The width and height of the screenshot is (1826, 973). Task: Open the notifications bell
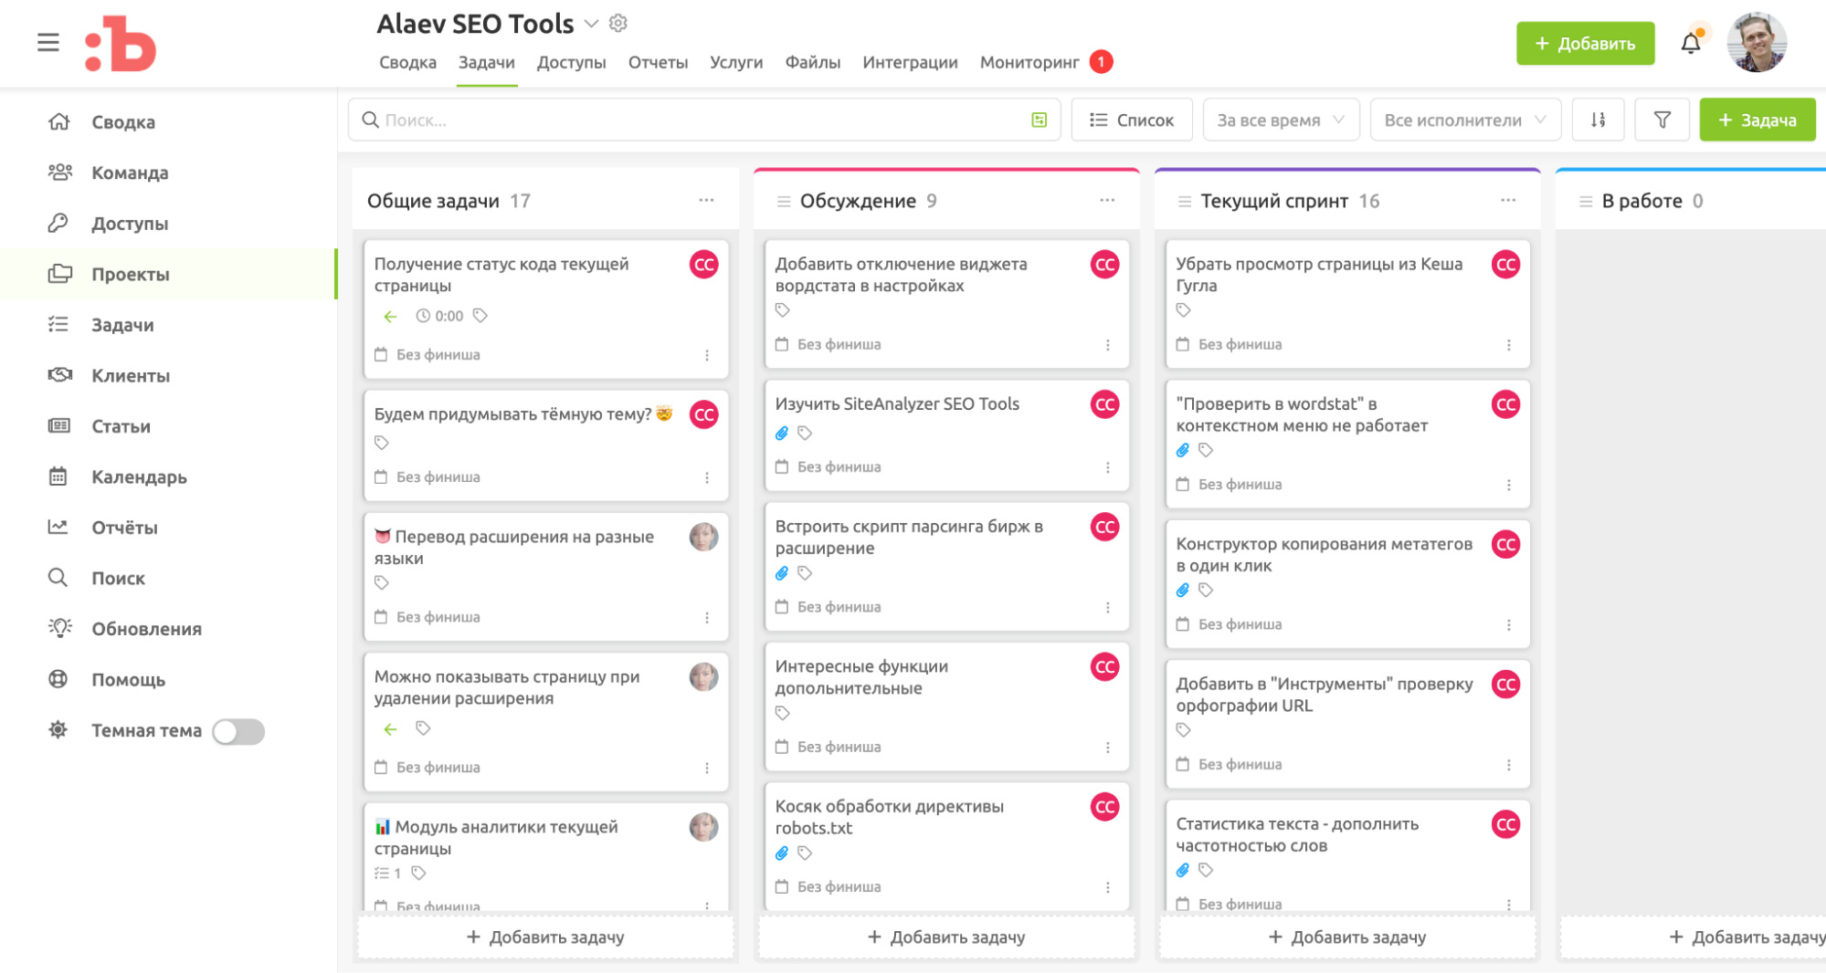click(1691, 43)
